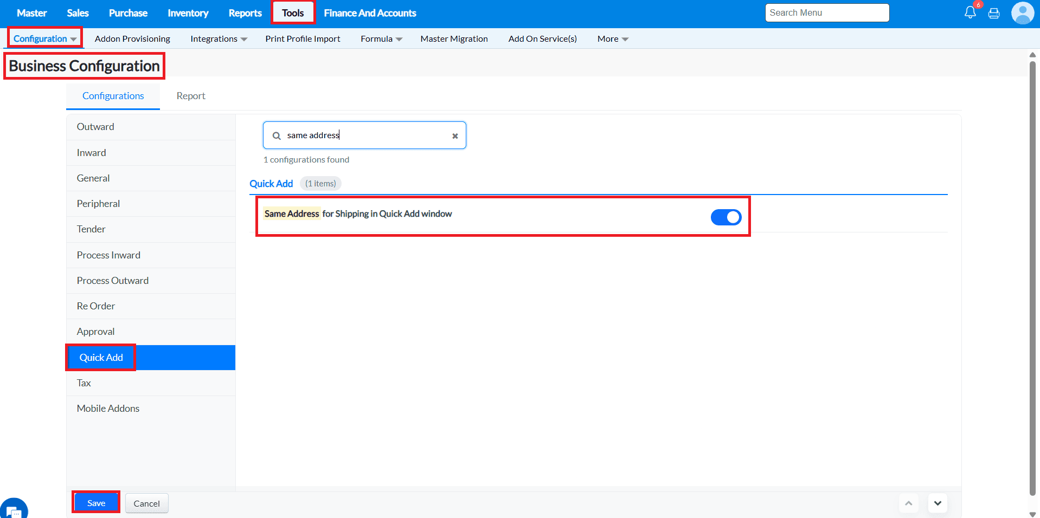Click the Search Menu input field
1040x518 pixels.
point(827,13)
